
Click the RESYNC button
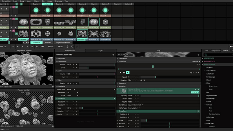coord(51,46)
